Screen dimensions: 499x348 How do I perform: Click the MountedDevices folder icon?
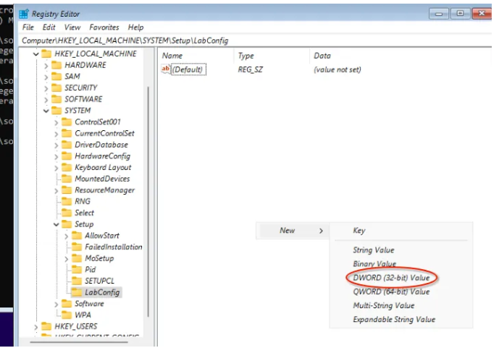coord(68,179)
